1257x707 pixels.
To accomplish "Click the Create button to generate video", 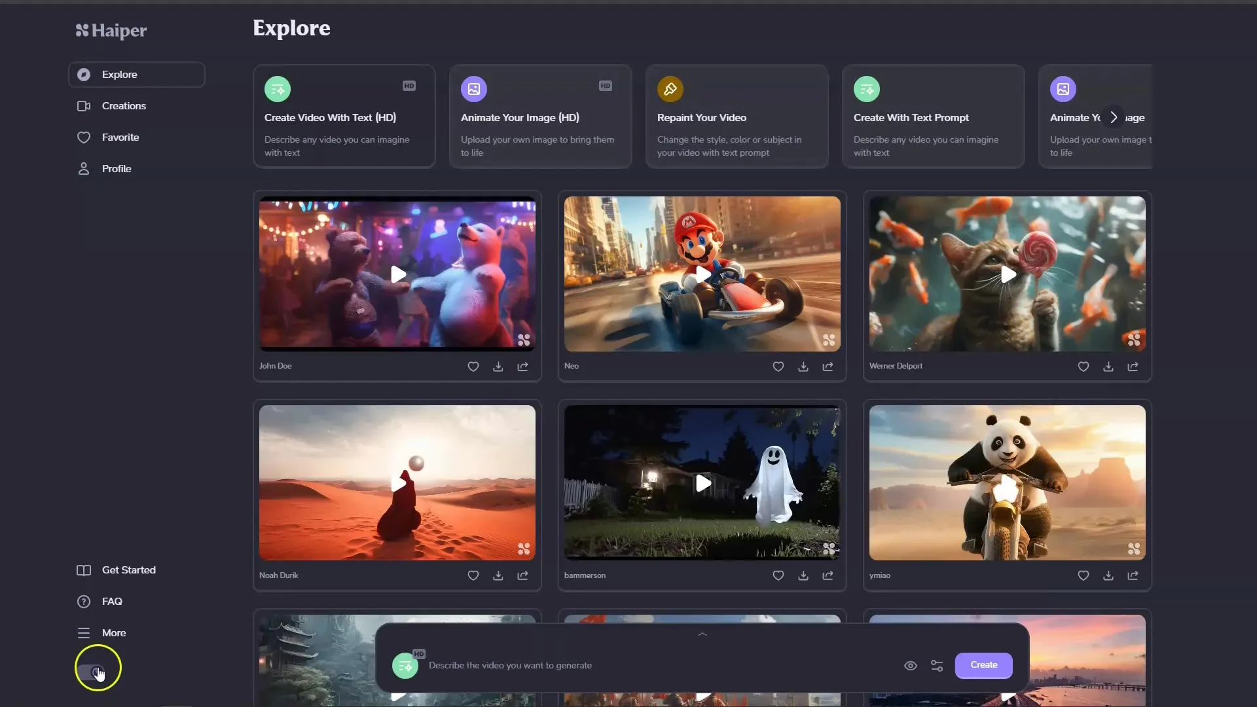I will (983, 664).
